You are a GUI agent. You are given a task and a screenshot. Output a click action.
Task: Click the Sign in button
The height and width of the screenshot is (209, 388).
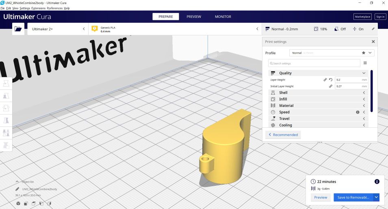(380, 17)
